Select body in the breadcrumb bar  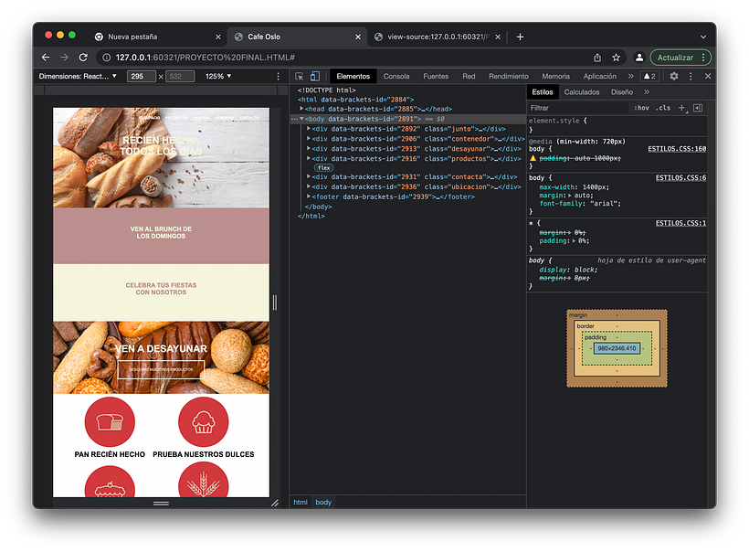coord(323,503)
